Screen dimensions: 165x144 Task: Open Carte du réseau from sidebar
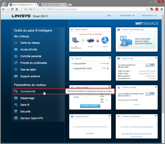click(x=29, y=43)
